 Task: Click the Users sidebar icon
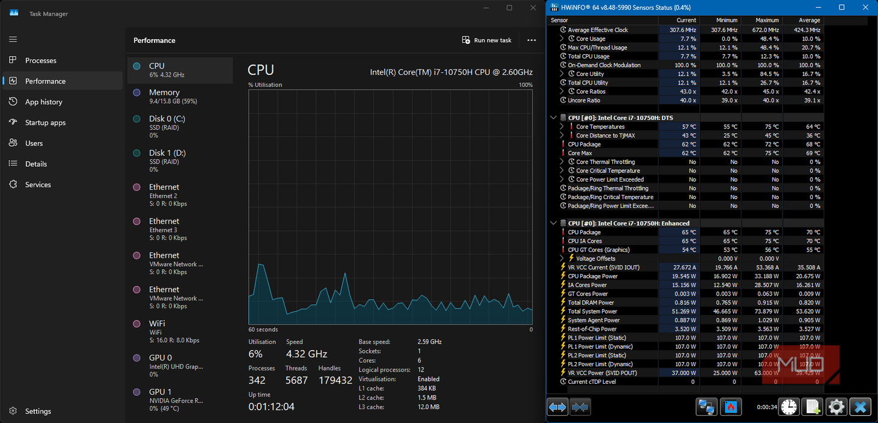13,143
